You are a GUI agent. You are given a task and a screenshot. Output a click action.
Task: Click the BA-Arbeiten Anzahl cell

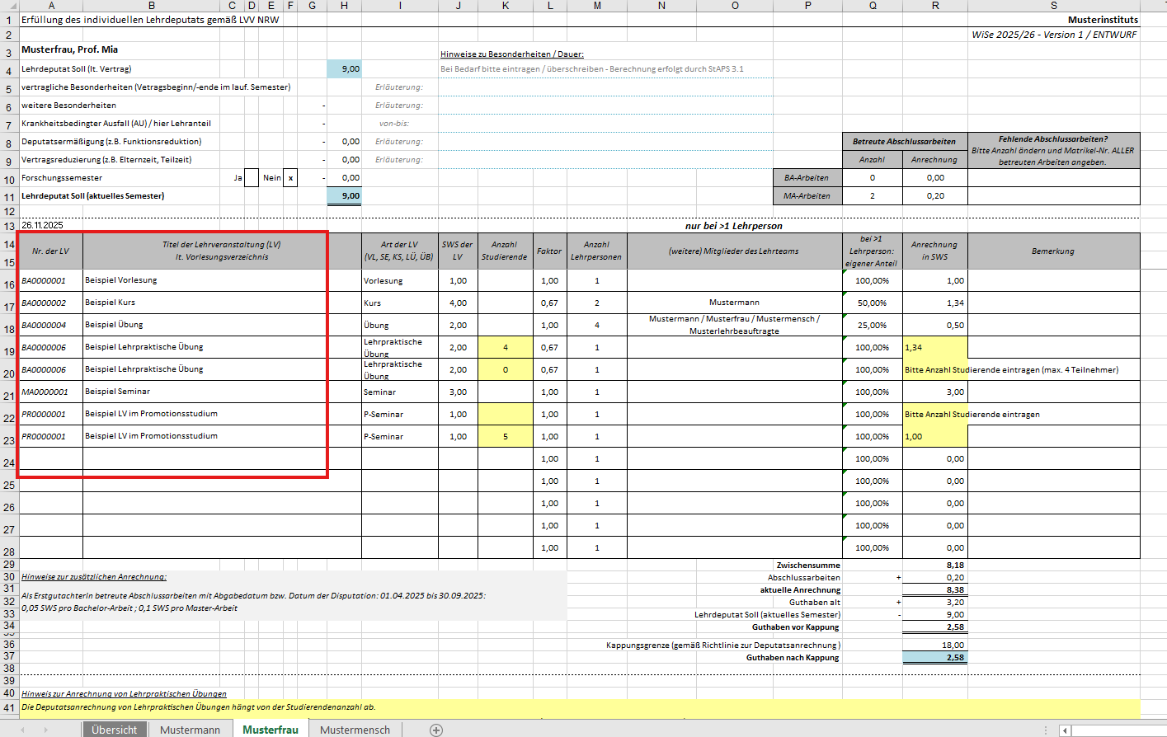872,177
